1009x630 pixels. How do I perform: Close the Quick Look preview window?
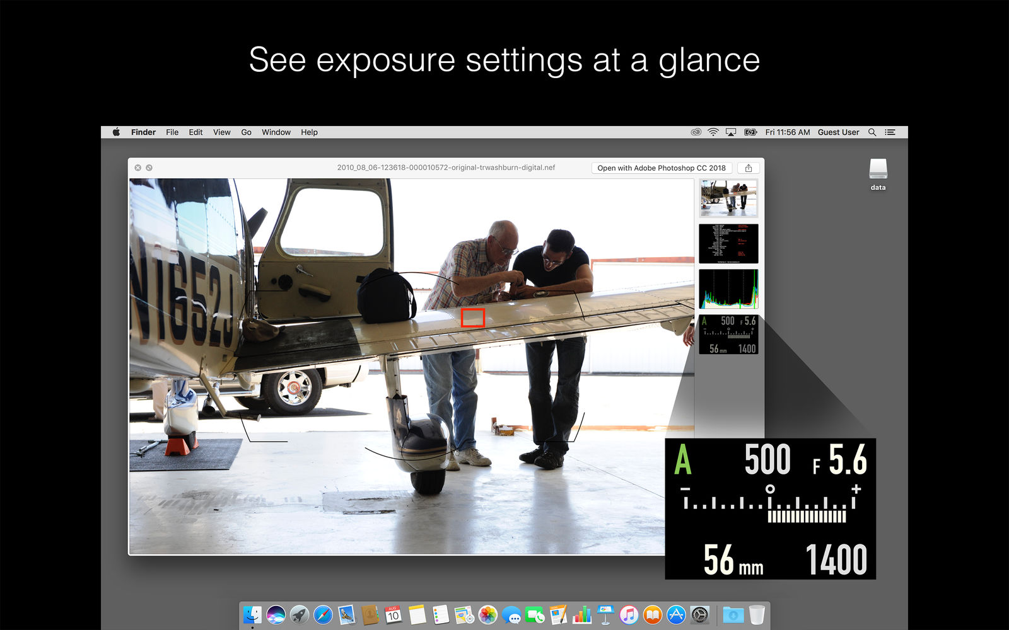click(x=138, y=168)
